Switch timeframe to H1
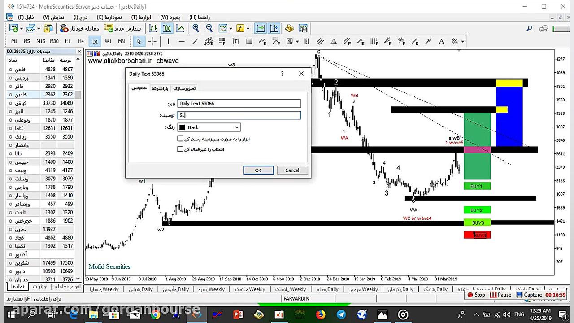The height and width of the screenshot is (323, 574). pyautogui.click(x=68, y=41)
